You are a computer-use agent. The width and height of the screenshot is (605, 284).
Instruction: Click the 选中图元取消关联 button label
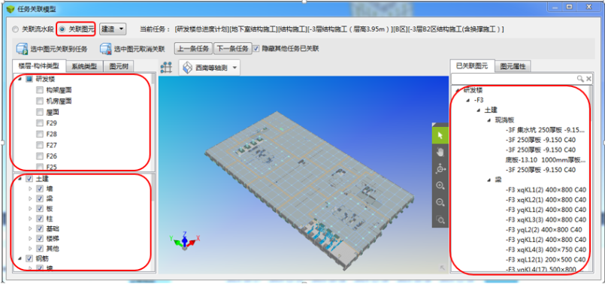click(140, 49)
